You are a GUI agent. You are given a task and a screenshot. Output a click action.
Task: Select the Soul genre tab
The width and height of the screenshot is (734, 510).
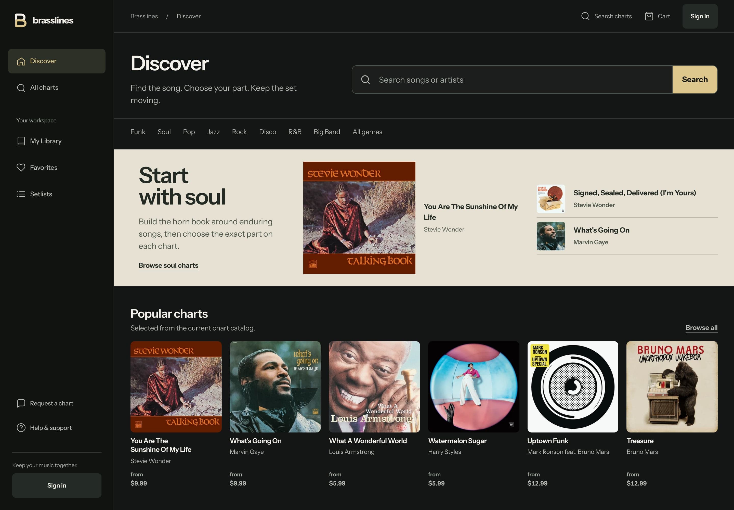pyautogui.click(x=164, y=132)
